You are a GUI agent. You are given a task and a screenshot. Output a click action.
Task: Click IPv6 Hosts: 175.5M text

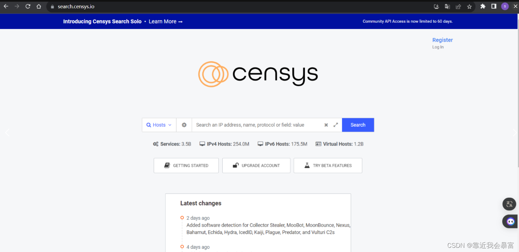(x=286, y=144)
